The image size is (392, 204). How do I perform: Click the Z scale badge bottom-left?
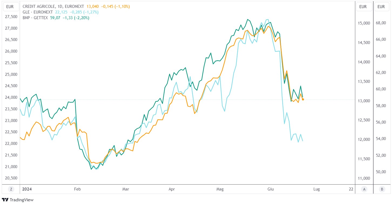pyautogui.click(x=11, y=189)
